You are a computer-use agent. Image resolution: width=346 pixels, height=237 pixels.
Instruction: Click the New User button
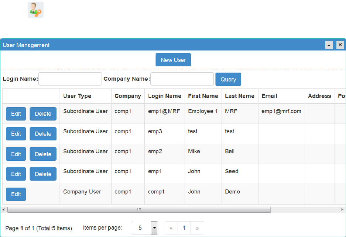(173, 60)
